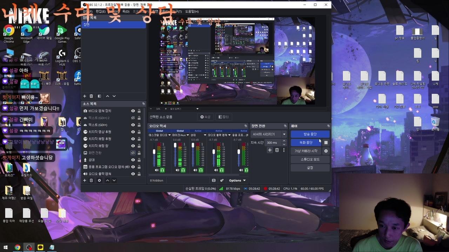Screen dimensions: 449x252
Task: Add a scene with the plus icon
Action: (85, 96)
